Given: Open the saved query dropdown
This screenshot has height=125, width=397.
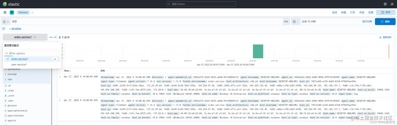Looking at the screenshot, I should pyautogui.click(x=6, y=22).
